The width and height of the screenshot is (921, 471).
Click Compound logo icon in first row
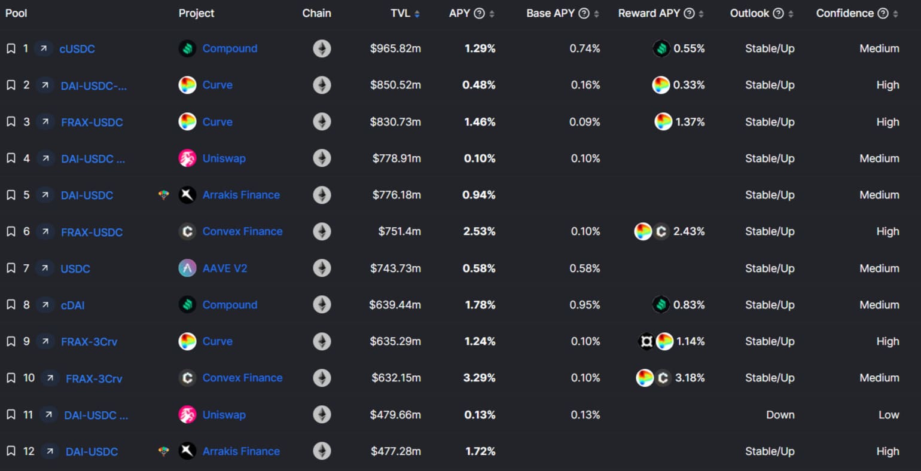[187, 48]
